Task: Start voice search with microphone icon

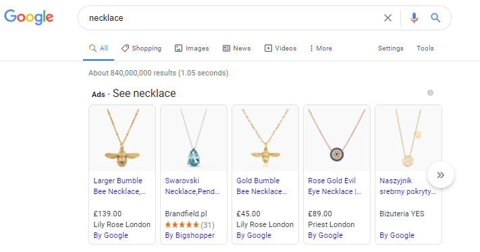Action: [414, 18]
